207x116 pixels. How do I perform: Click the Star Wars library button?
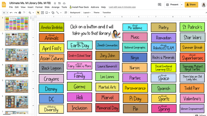(193, 37)
